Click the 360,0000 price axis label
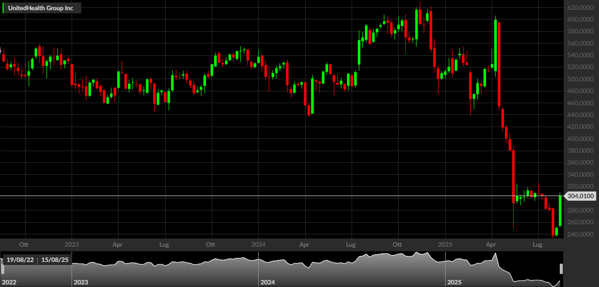599x287 pixels. [580, 162]
